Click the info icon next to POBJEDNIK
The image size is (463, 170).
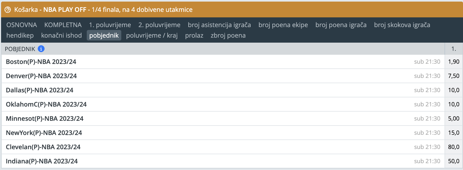(41, 49)
